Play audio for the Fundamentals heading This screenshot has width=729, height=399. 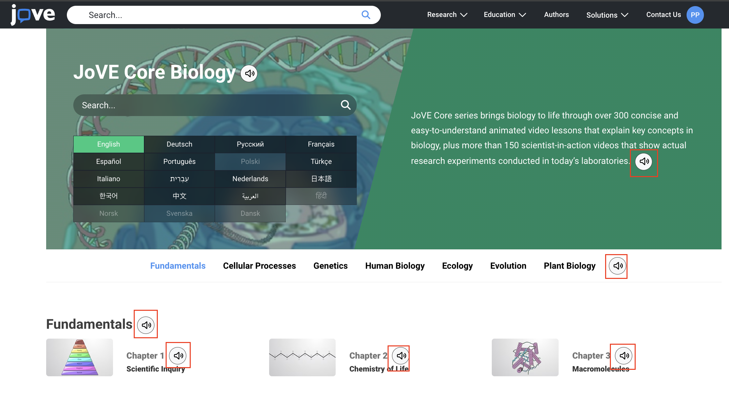pyautogui.click(x=146, y=325)
